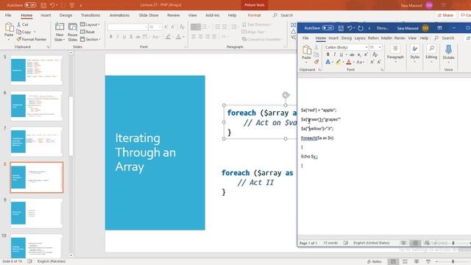471x265 pixels.
Task: Toggle Word AutoSave switch
Action: coord(327,28)
